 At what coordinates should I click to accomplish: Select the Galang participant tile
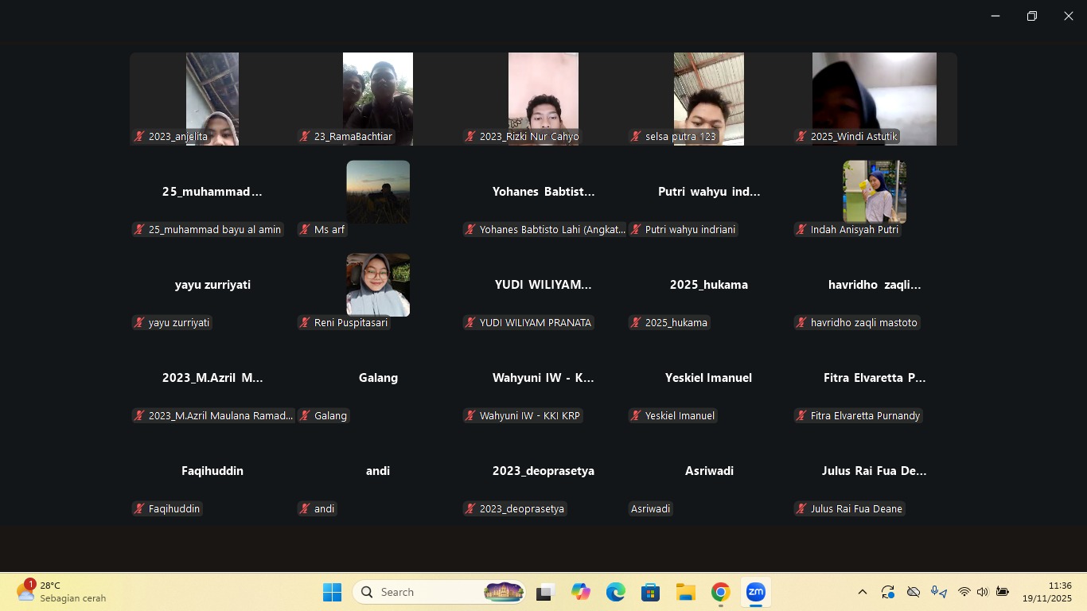tap(378, 378)
